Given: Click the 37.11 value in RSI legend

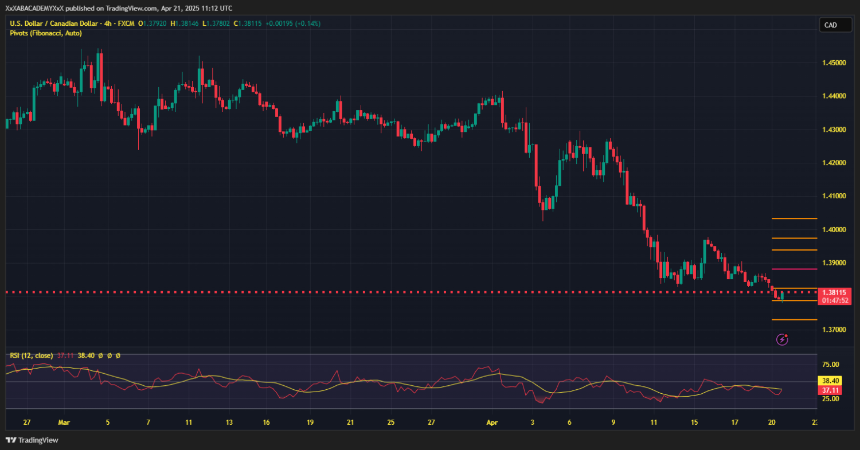Looking at the screenshot, I should coord(65,355).
